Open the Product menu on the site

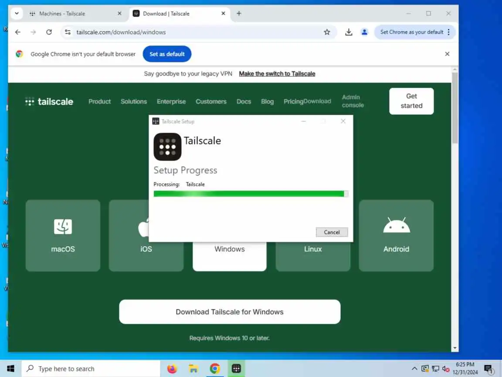99,102
